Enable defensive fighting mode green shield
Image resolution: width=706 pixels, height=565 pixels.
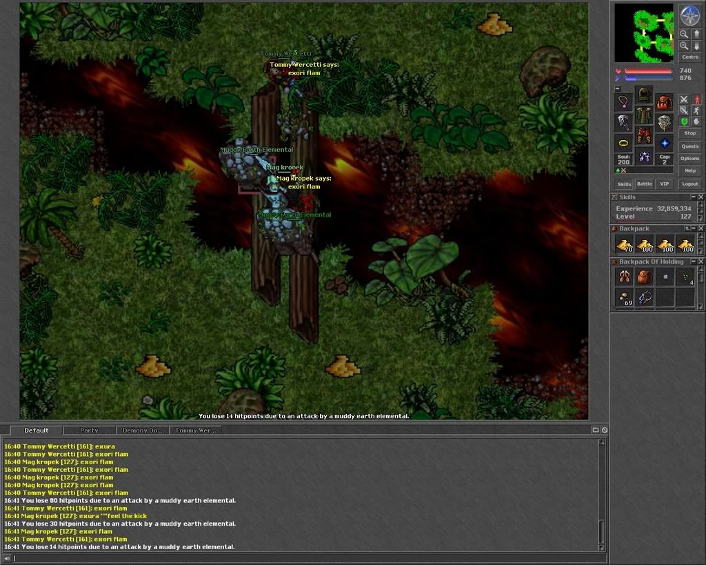[x=684, y=121]
